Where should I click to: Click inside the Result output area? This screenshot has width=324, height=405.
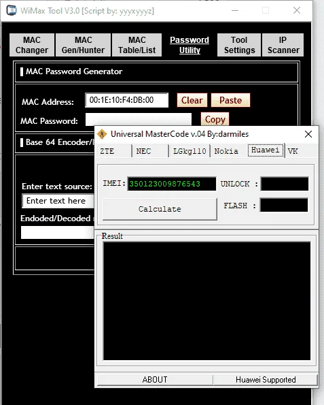tap(206, 301)
